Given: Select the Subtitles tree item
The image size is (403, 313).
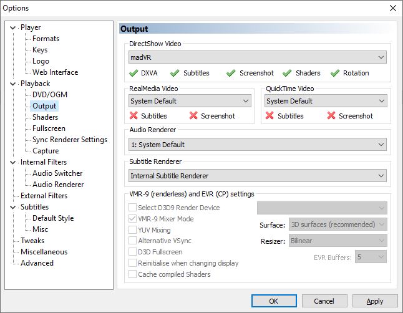Looking at the screenshot, I should 34,207.
